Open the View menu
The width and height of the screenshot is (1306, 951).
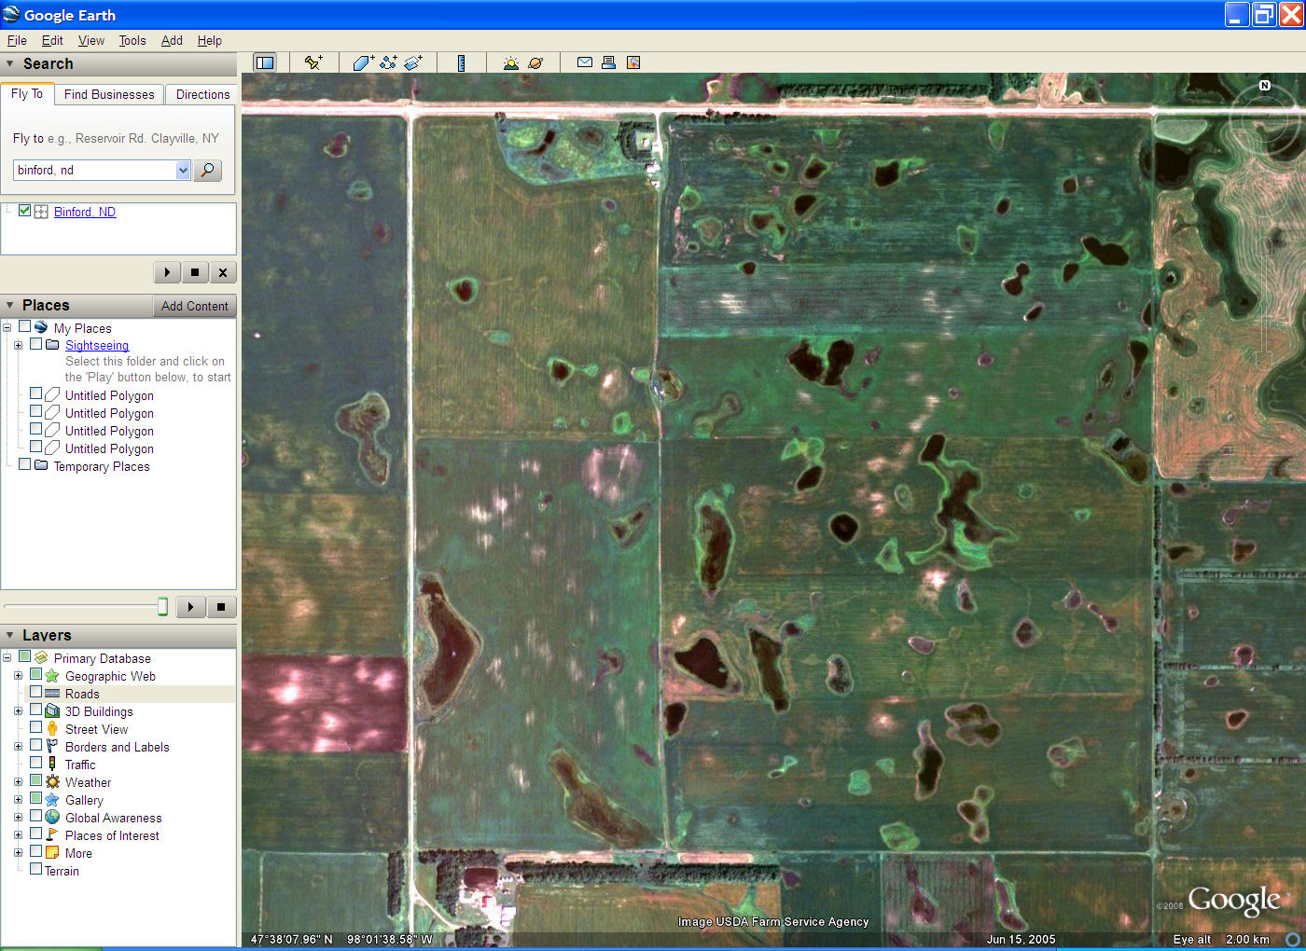tap(91, 40)
